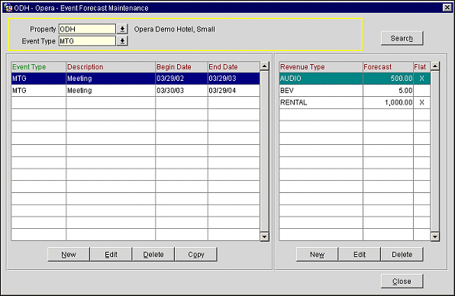Click the Description column header
The height and width of the screenshot is (296, 455).
tap(111, 67)
